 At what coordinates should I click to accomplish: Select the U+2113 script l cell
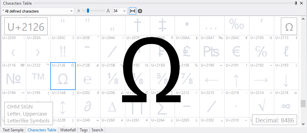286,49
